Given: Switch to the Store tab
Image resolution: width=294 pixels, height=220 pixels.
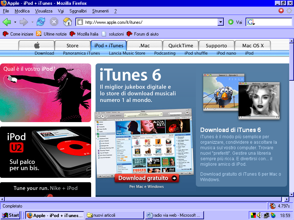Looking at the screenshot, I should click(72, 45).
